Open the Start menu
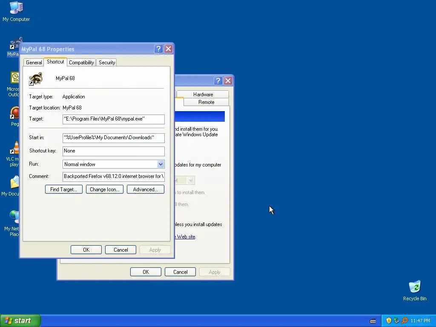The width and height of the screenshot is (436, 327). click(20, 321)
